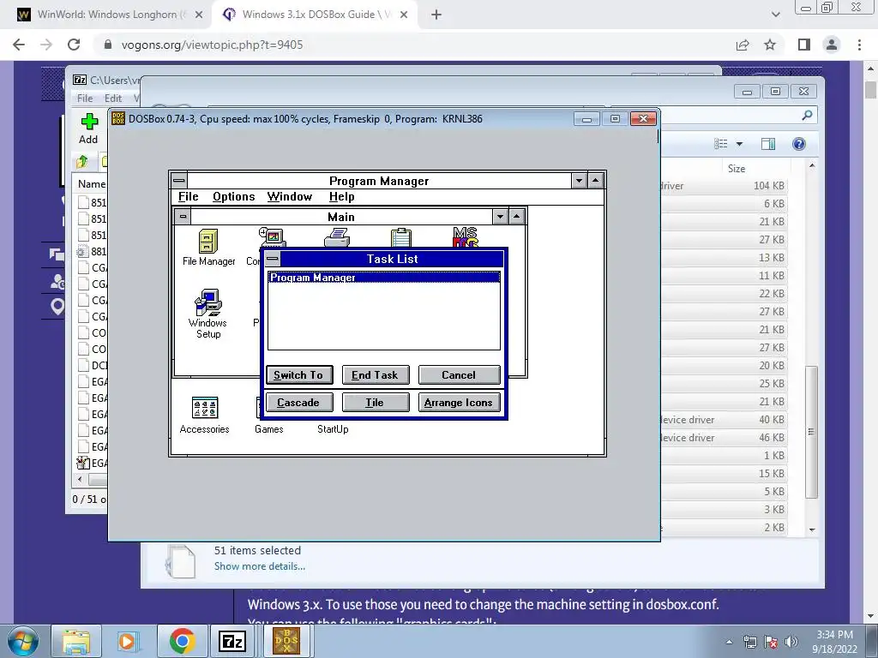Click the search magnifier in Explorer window
This screenshot has width=878, height=658.
click(x=807, y=115)
